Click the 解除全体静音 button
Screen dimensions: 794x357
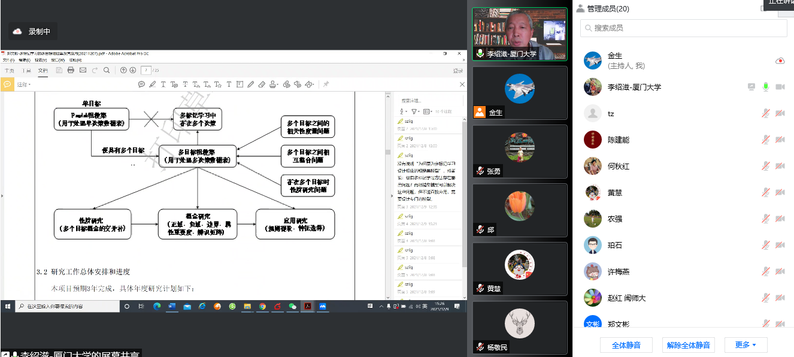pos(688,345)
